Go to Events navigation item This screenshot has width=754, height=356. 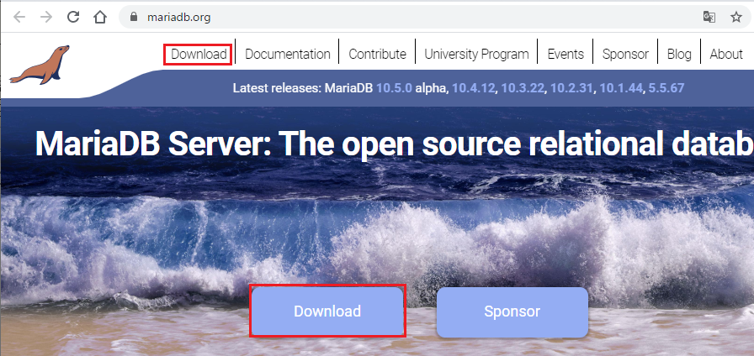tap(565, 54)
